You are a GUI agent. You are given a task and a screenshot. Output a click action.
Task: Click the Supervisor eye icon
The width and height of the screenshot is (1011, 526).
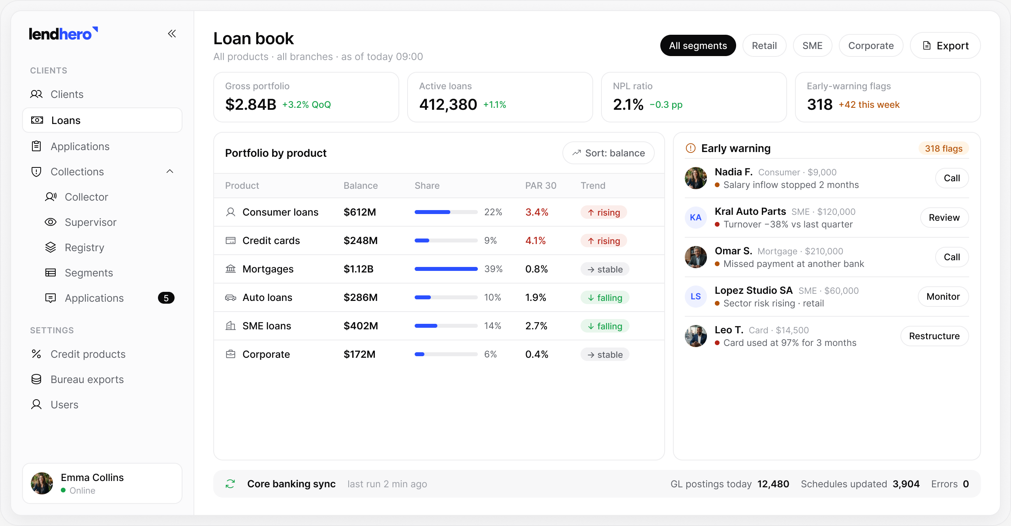[51, 222]
